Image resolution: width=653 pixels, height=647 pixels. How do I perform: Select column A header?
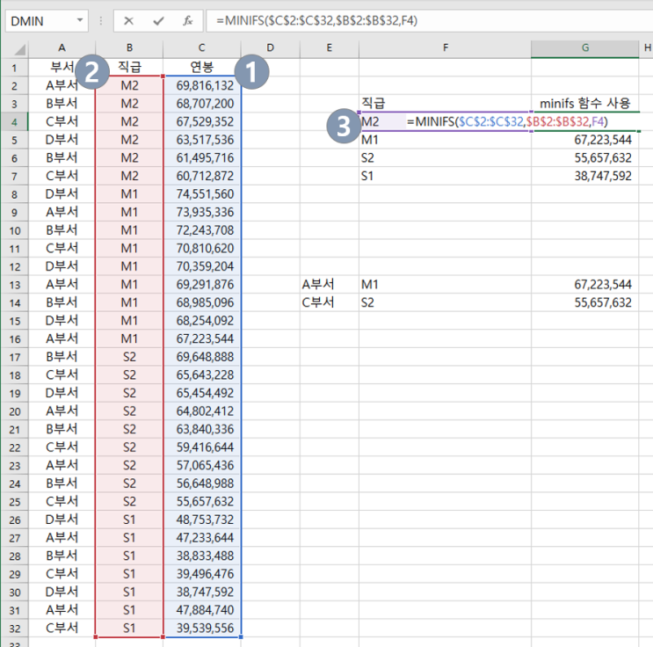coord(62,47)
